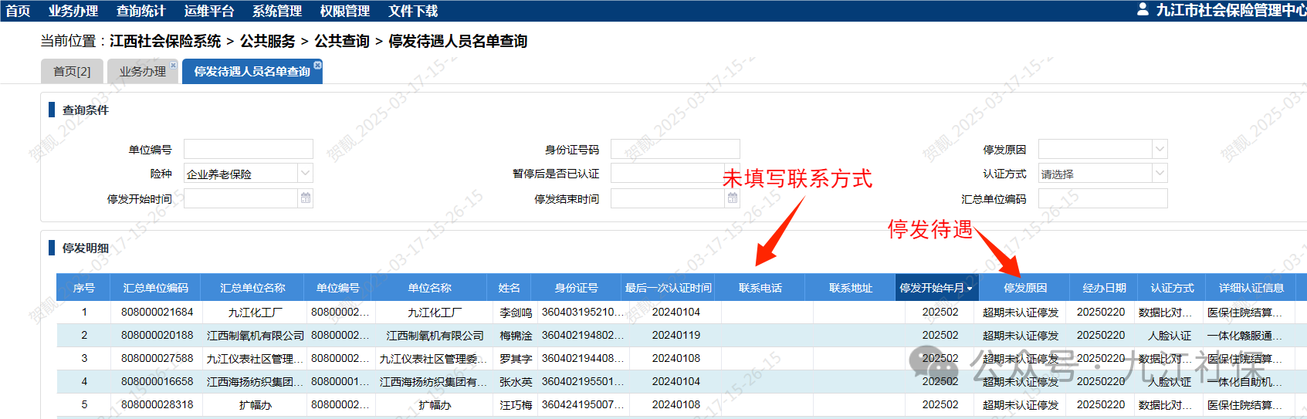
Task: Close the 业务办理 tab
Action: tap(174, 66)
